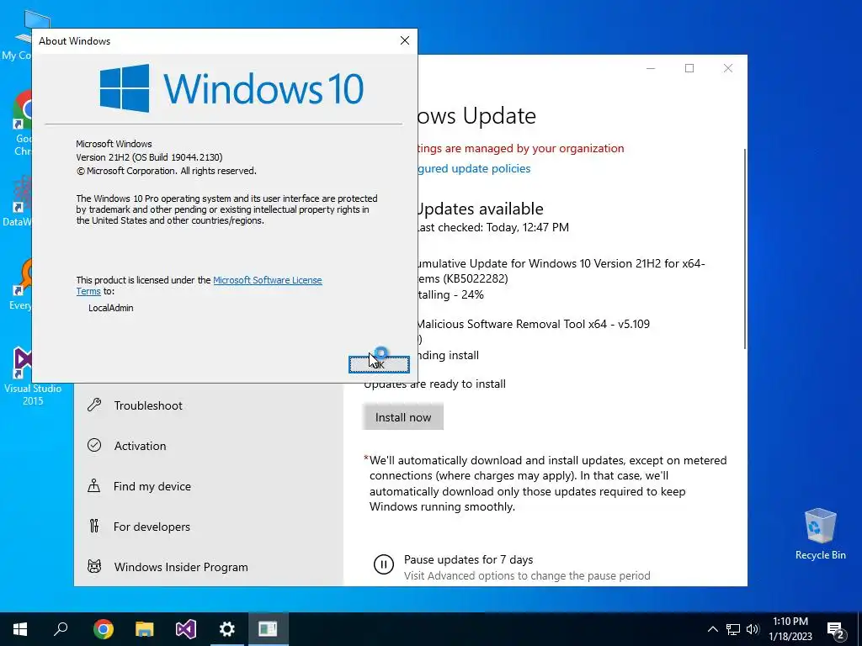
Task: Switch to Settings gear on taskbar
Action: click(227, 629)
